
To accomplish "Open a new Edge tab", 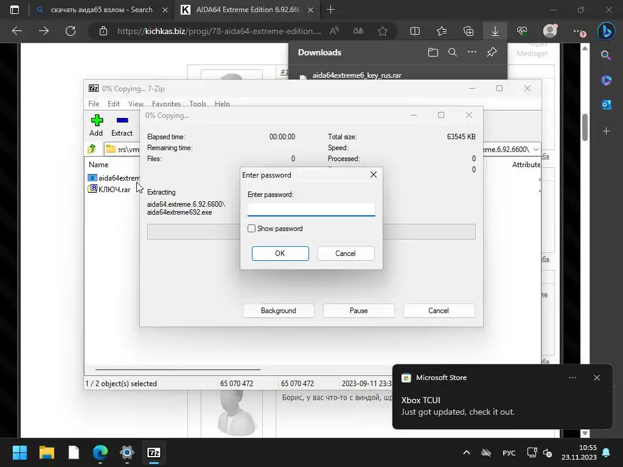I will coord(330,10).
